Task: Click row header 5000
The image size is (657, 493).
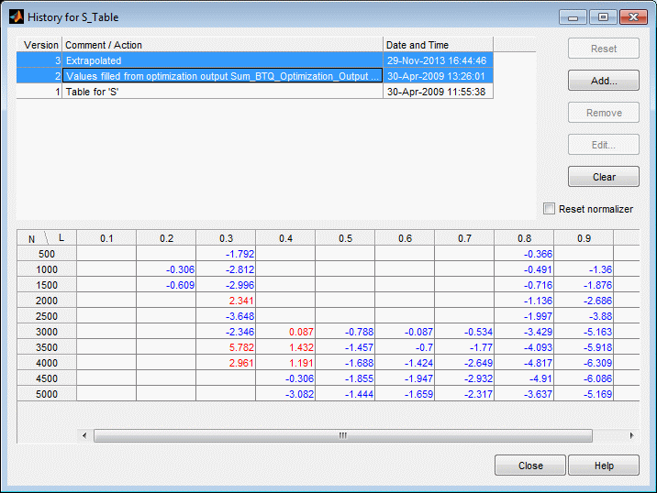Action: [47, 394]
